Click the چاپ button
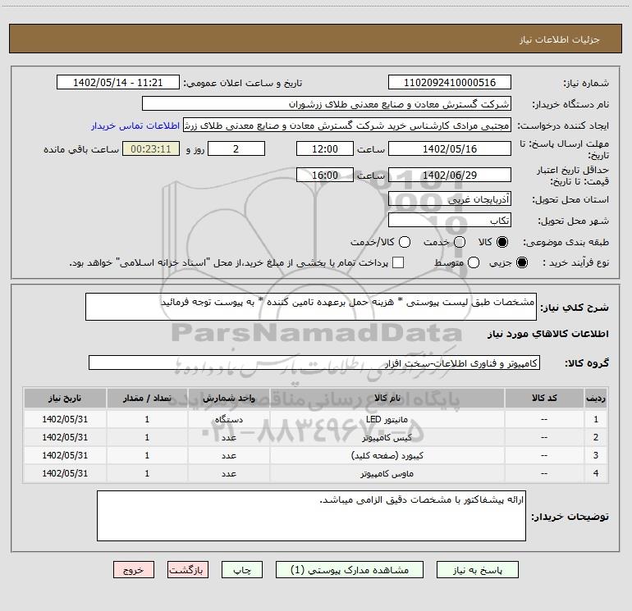This screenshot has height=611, width=632. (x=242, y=570)
